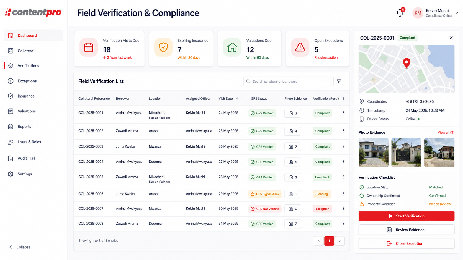The width and height of the screenshot is (463, 260).
Task: Close the COL-2025-0001 detail panel
Action: (451, 38)
